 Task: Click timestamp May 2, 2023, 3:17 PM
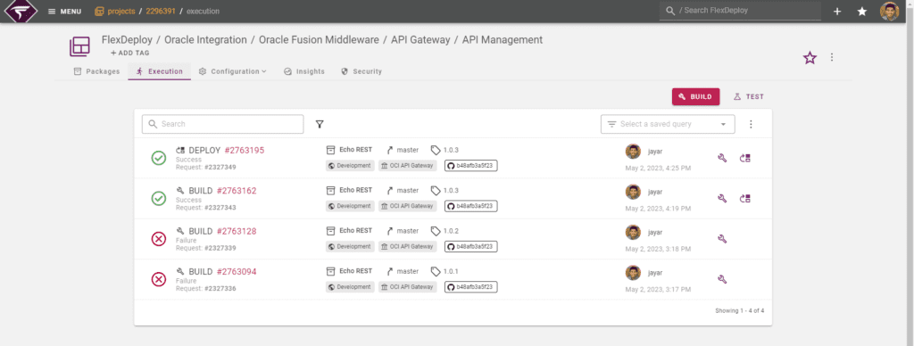(x=658, y=290)
